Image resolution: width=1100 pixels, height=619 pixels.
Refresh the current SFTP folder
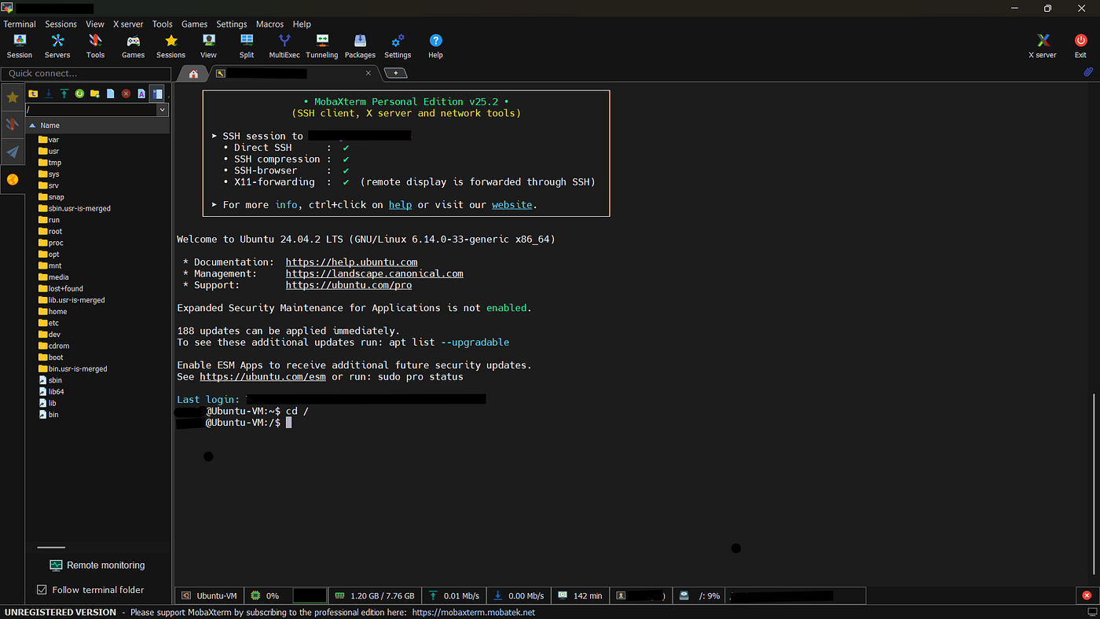(x=79, y=93)
